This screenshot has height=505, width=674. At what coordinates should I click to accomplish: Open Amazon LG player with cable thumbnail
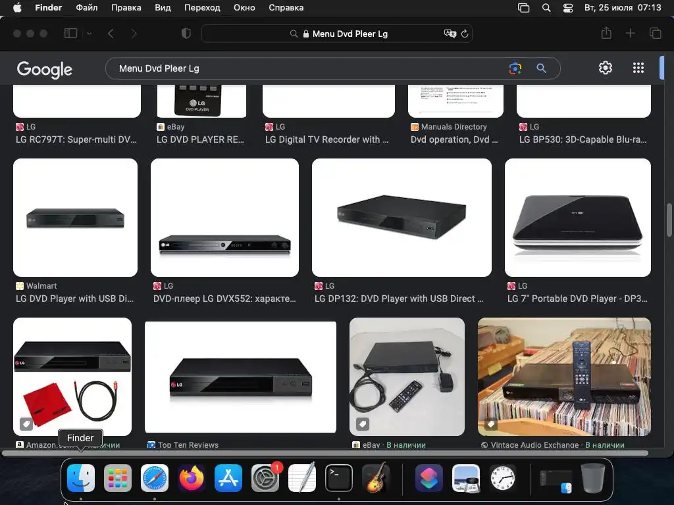[x=72, y=377]
